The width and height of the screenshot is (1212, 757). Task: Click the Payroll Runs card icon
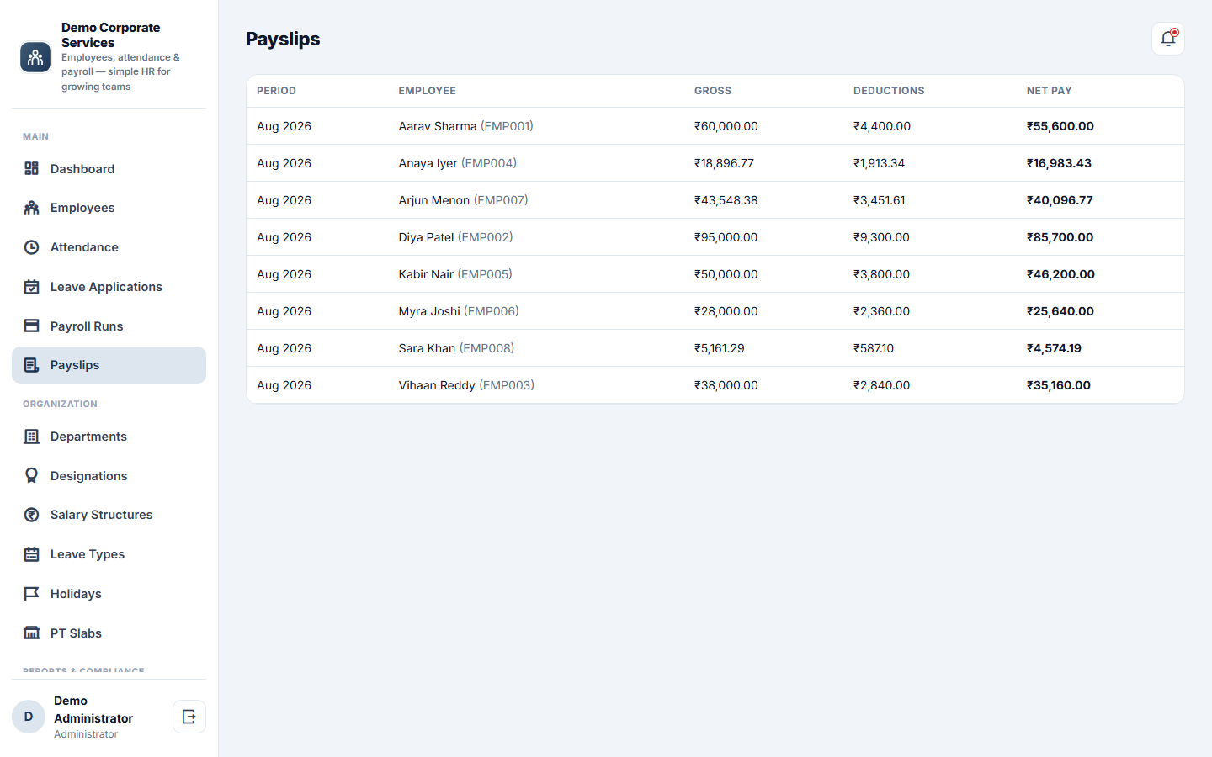pyautogui.click(x=32, y=326)
